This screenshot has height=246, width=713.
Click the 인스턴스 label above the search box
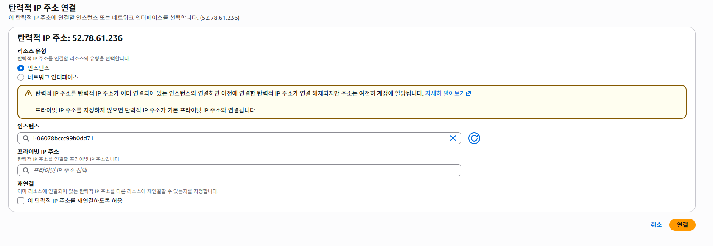28,126
